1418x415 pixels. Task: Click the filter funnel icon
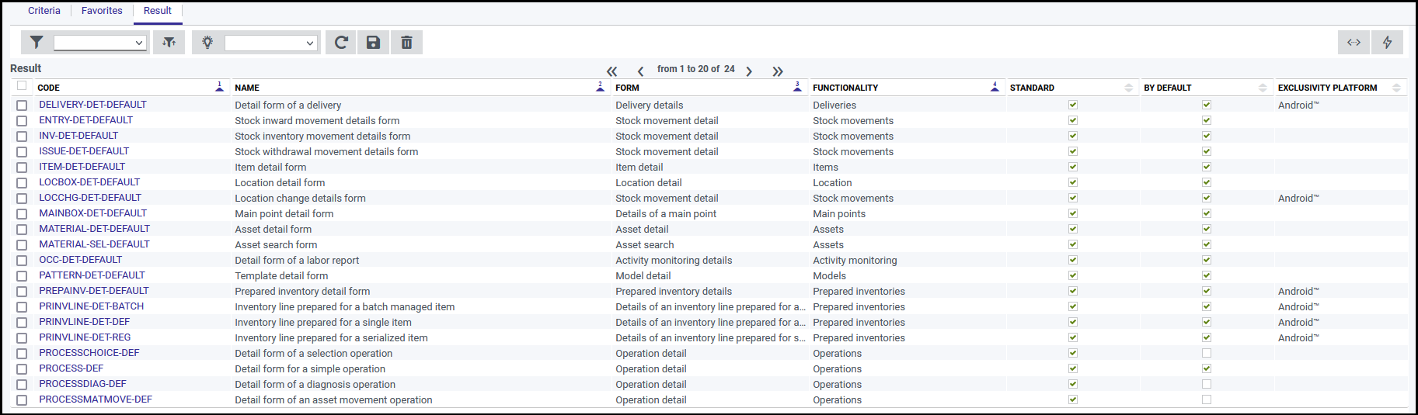click(x=37, y=43)
